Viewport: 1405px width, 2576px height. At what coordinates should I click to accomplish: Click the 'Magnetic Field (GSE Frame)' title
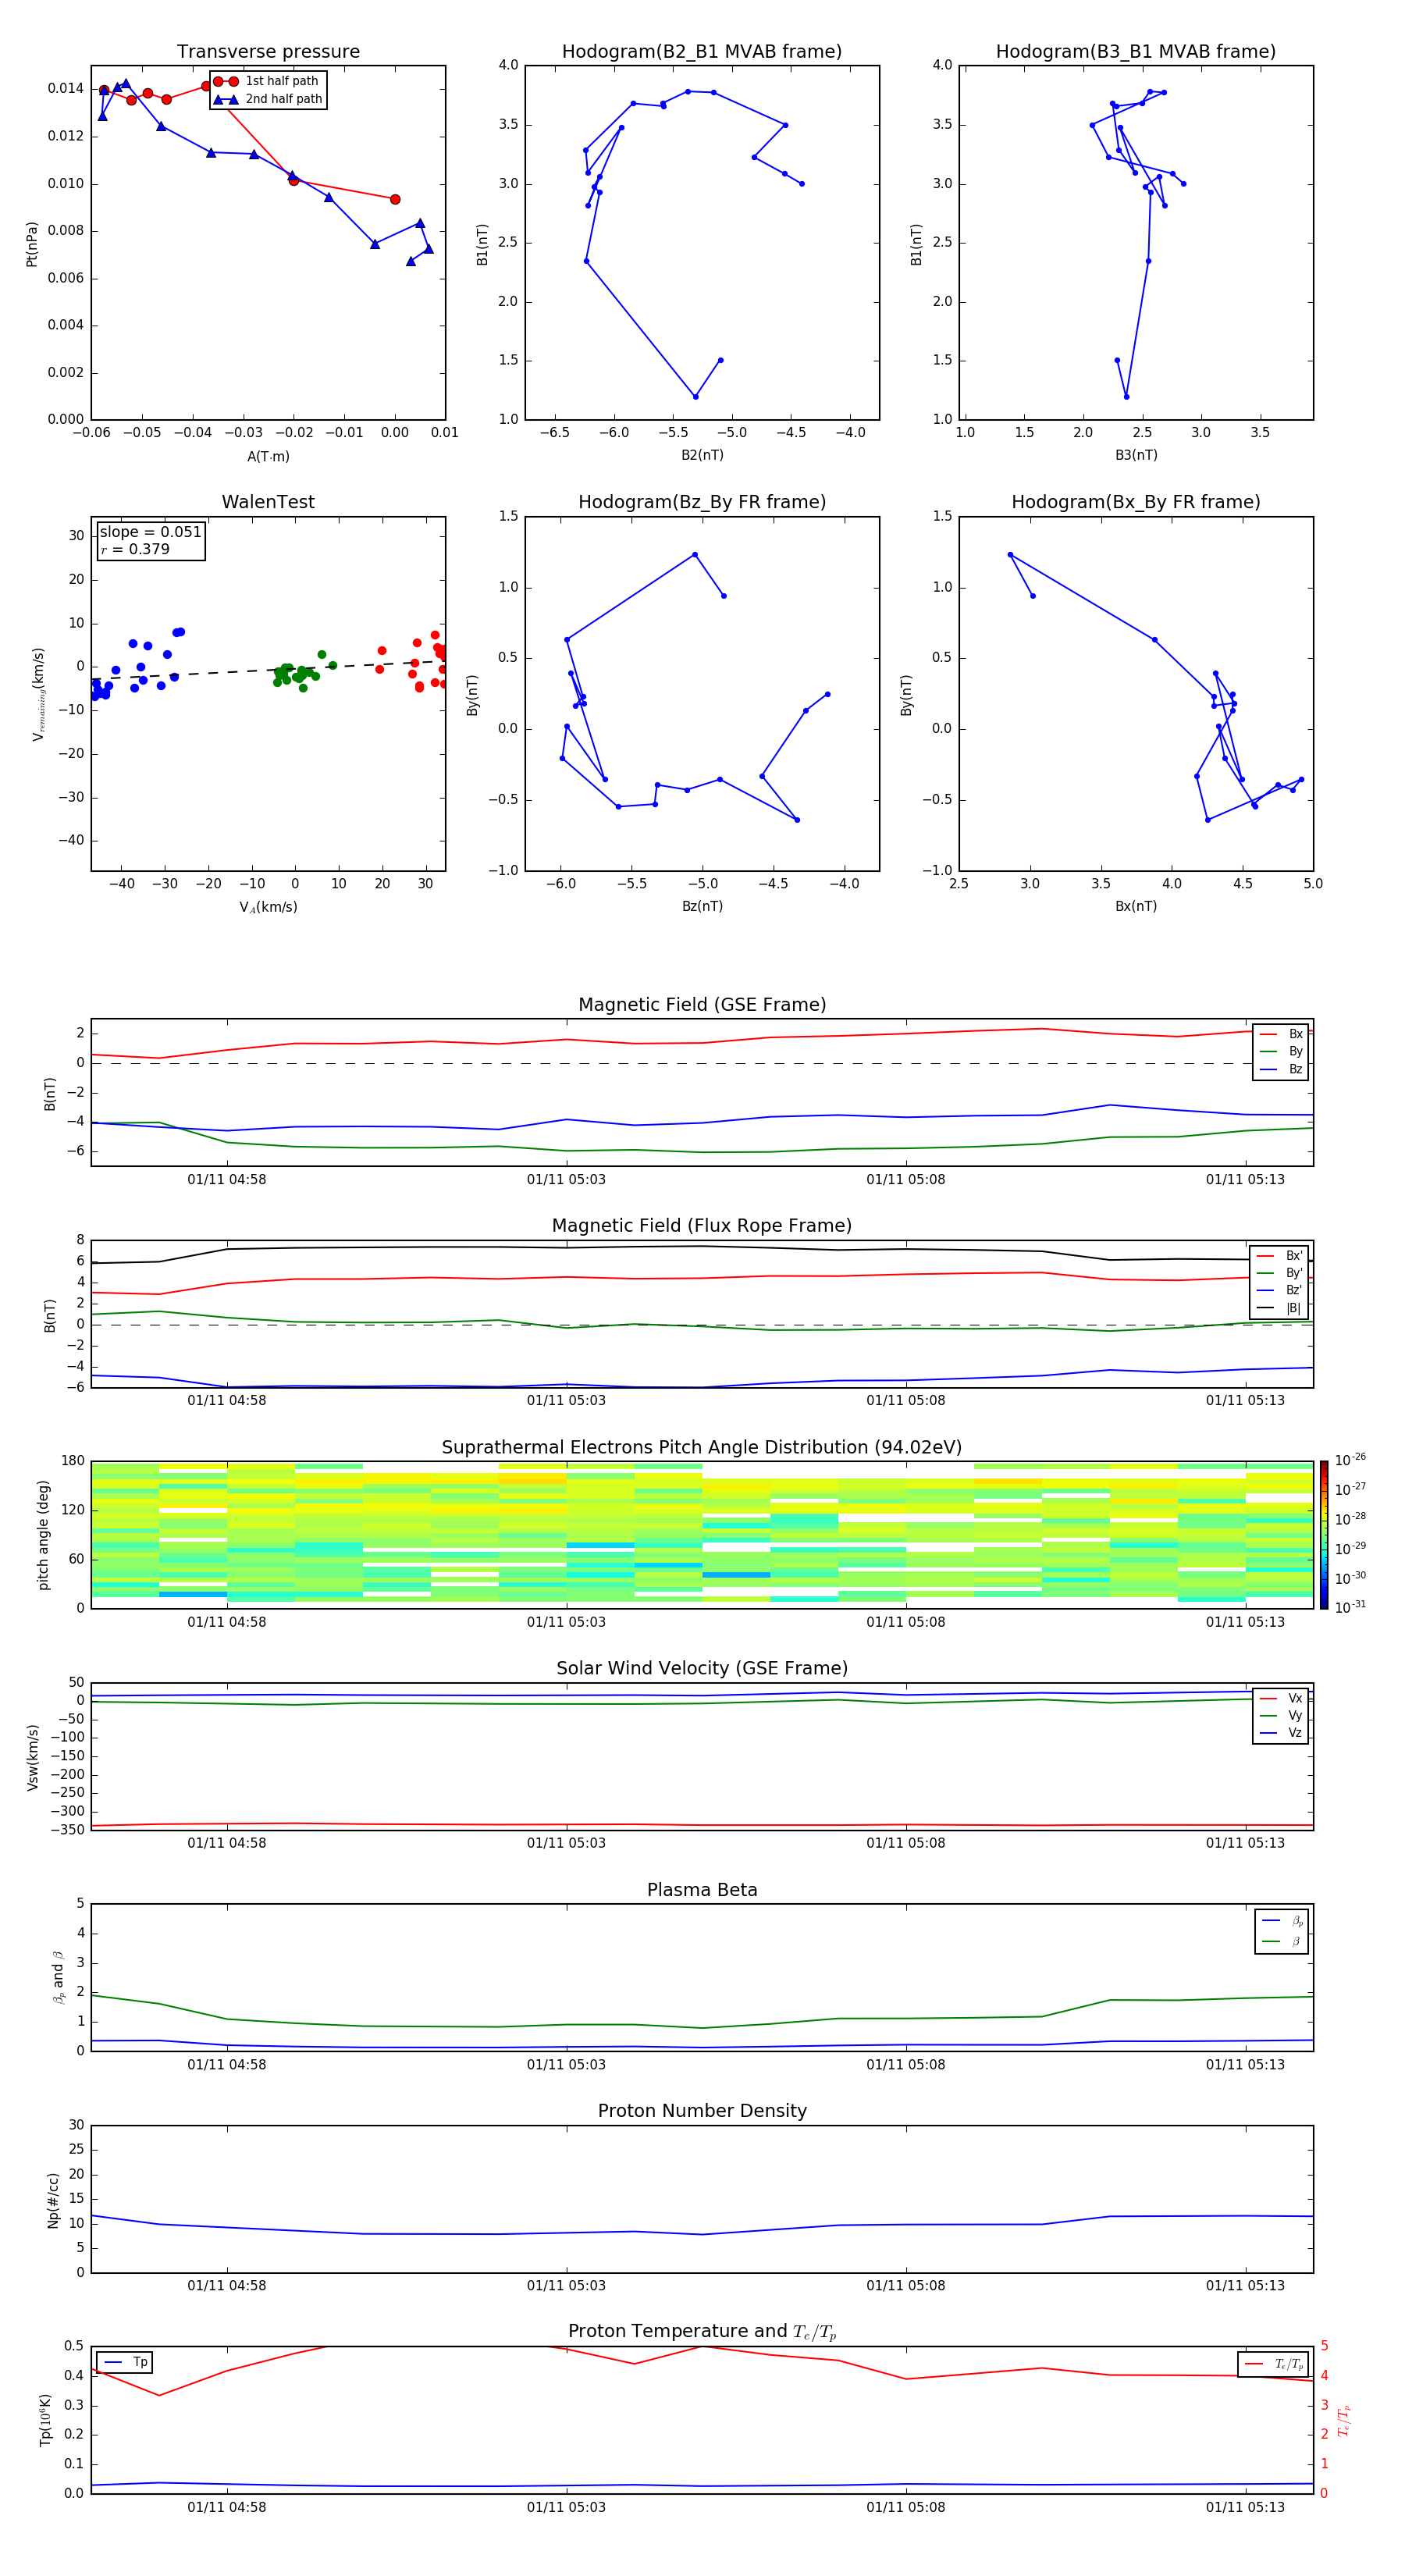click(702, 1005)
